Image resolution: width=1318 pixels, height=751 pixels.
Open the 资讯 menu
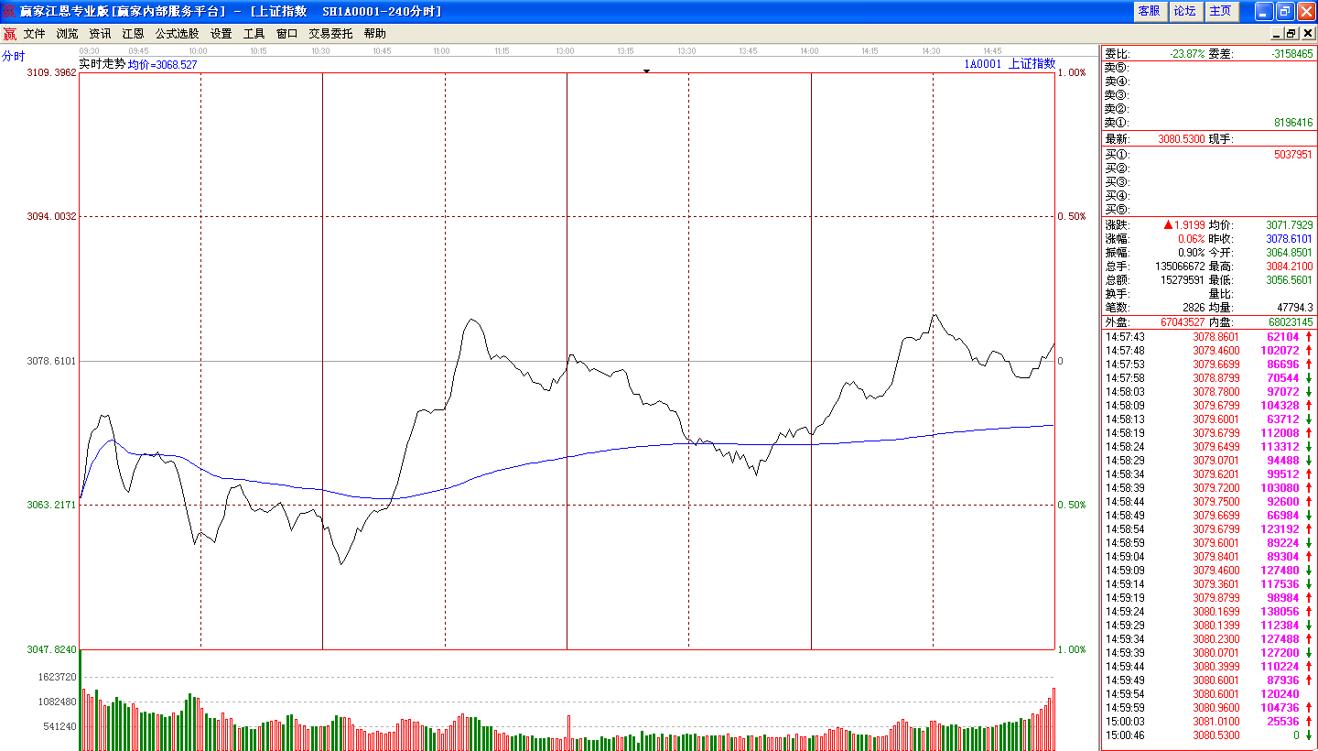point(101,34)
